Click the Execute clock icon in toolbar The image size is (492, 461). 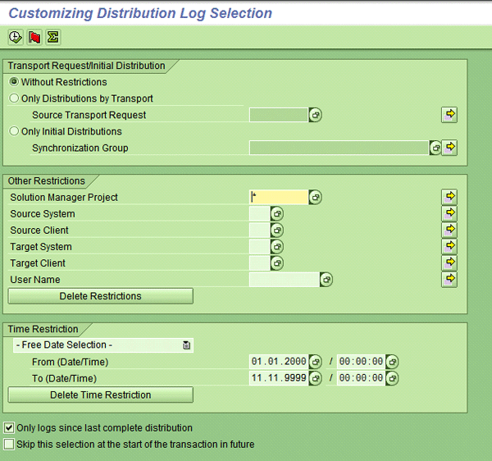[15, 38]
